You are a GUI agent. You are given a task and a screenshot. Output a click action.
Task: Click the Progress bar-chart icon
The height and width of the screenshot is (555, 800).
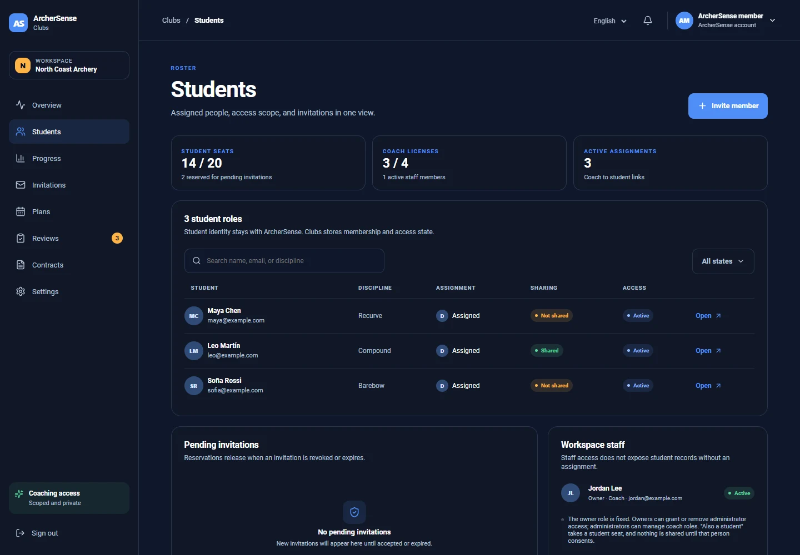point(21,158)
